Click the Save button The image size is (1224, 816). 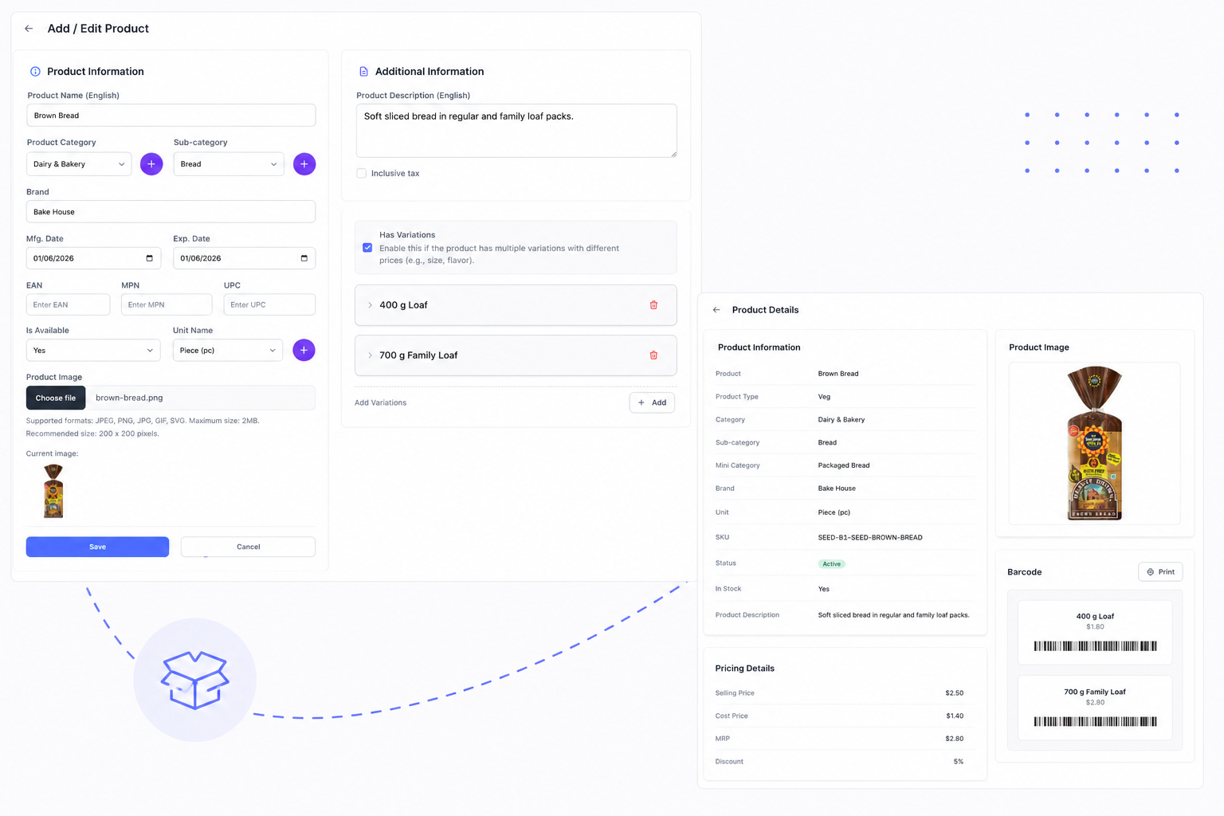97,547
